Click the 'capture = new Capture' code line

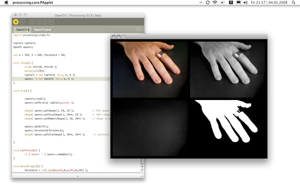(x=50, y=75)
